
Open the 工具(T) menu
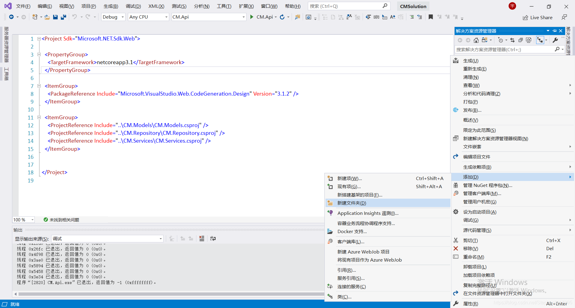[224, 6]
